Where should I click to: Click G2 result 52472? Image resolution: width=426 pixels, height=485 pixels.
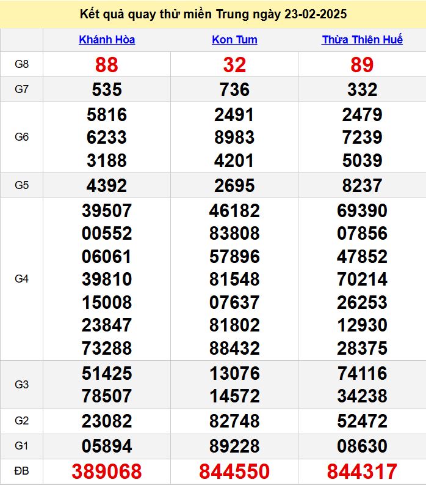coord(362,421)
